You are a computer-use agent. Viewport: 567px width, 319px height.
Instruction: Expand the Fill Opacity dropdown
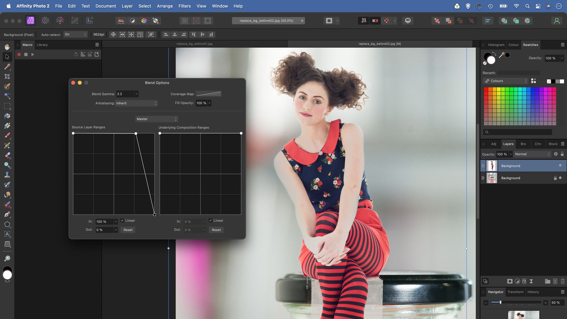[x=209, y=103]
